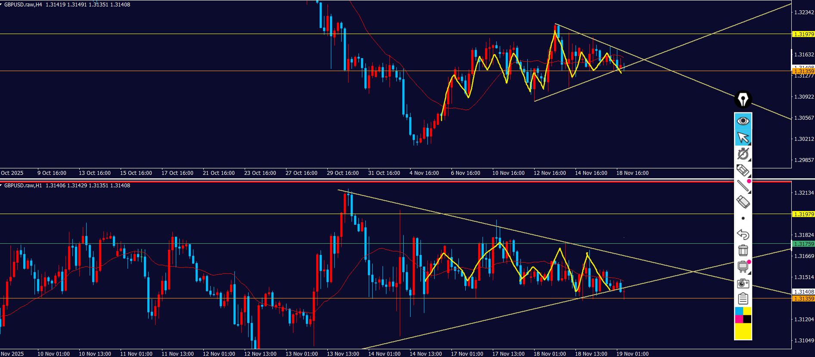
Task: Open the brush size dot selector
Action: coord(743,218)
